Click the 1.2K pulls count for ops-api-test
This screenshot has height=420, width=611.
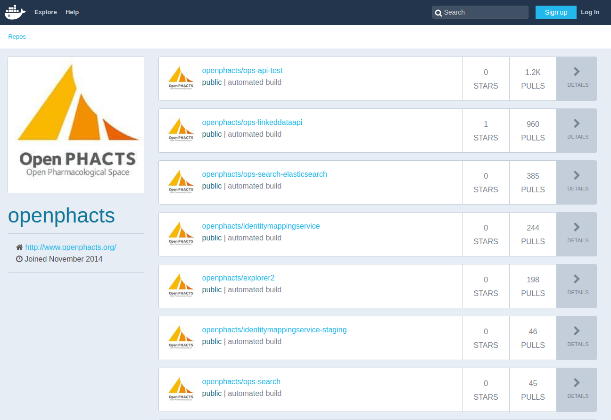coord(533,73)
